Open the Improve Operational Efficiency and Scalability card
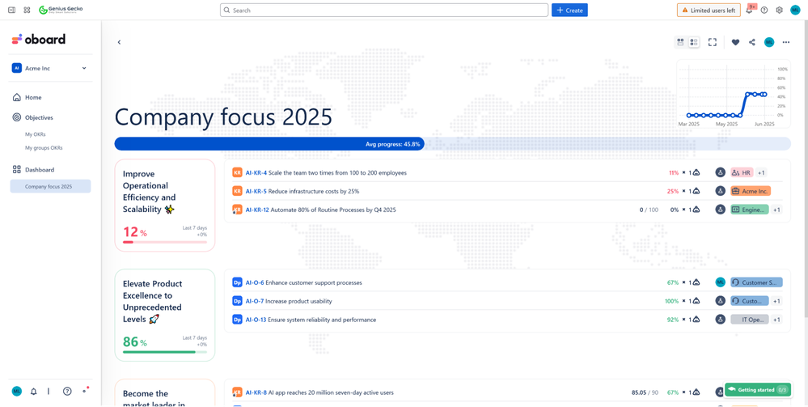Viewport: 808px width, 407px height. (165, 206)
